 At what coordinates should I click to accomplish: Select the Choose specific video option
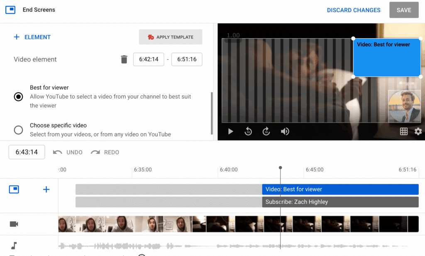18,130
